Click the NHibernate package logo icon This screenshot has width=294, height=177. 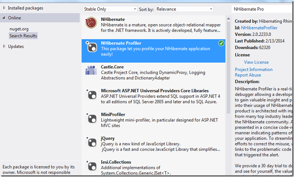point(91,23)
